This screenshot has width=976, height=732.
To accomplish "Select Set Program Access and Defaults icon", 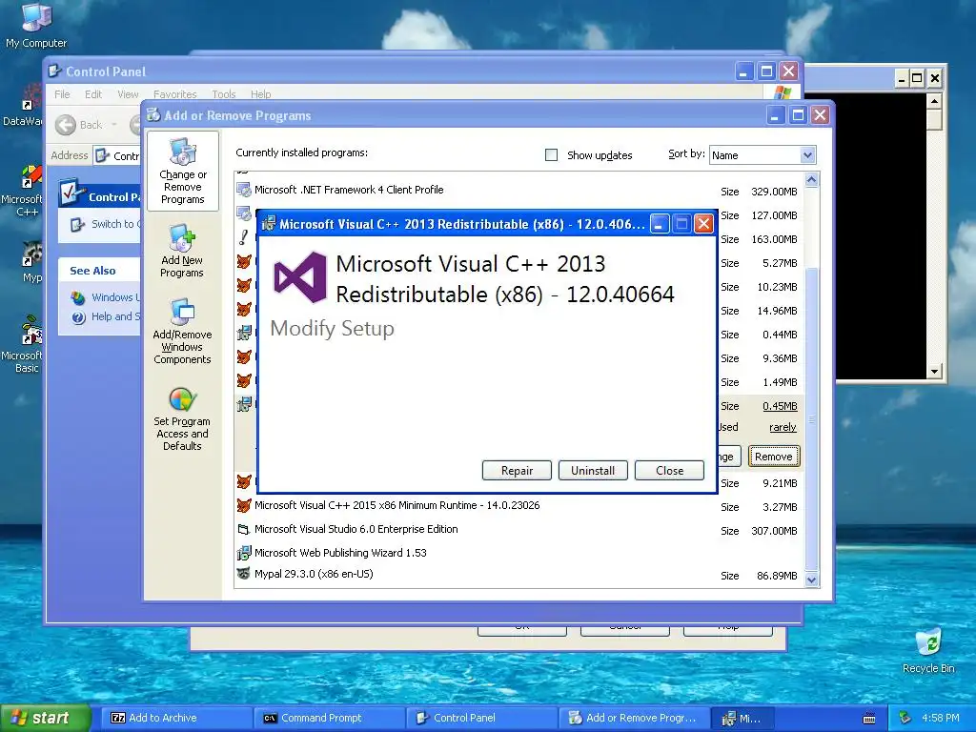I will [x=182, y=419].
